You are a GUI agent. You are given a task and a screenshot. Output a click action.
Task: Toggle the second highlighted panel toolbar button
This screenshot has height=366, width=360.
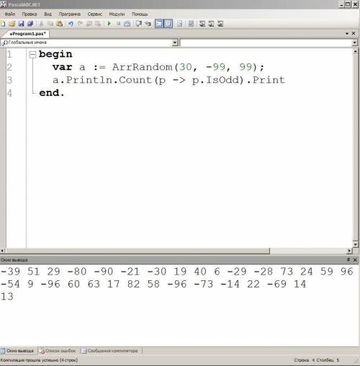click(x=168, y=24)
